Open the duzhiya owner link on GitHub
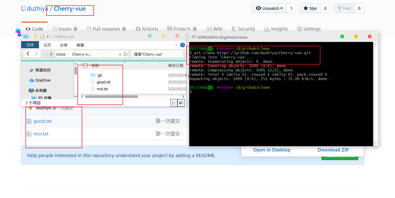The height and width of the screenshot is (198, 395). (x=37, y=9)
